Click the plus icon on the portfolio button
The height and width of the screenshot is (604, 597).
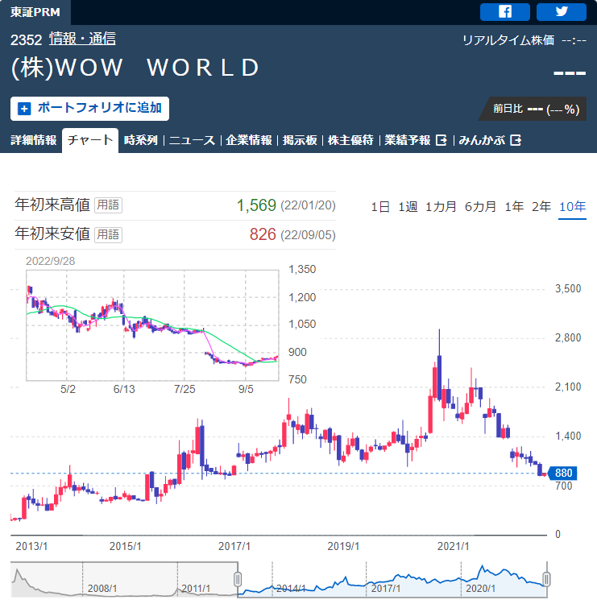(x=24, y=108)
